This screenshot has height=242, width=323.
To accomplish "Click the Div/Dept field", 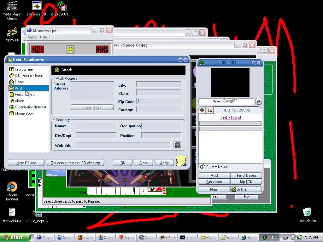I will (x=96, y=135).
